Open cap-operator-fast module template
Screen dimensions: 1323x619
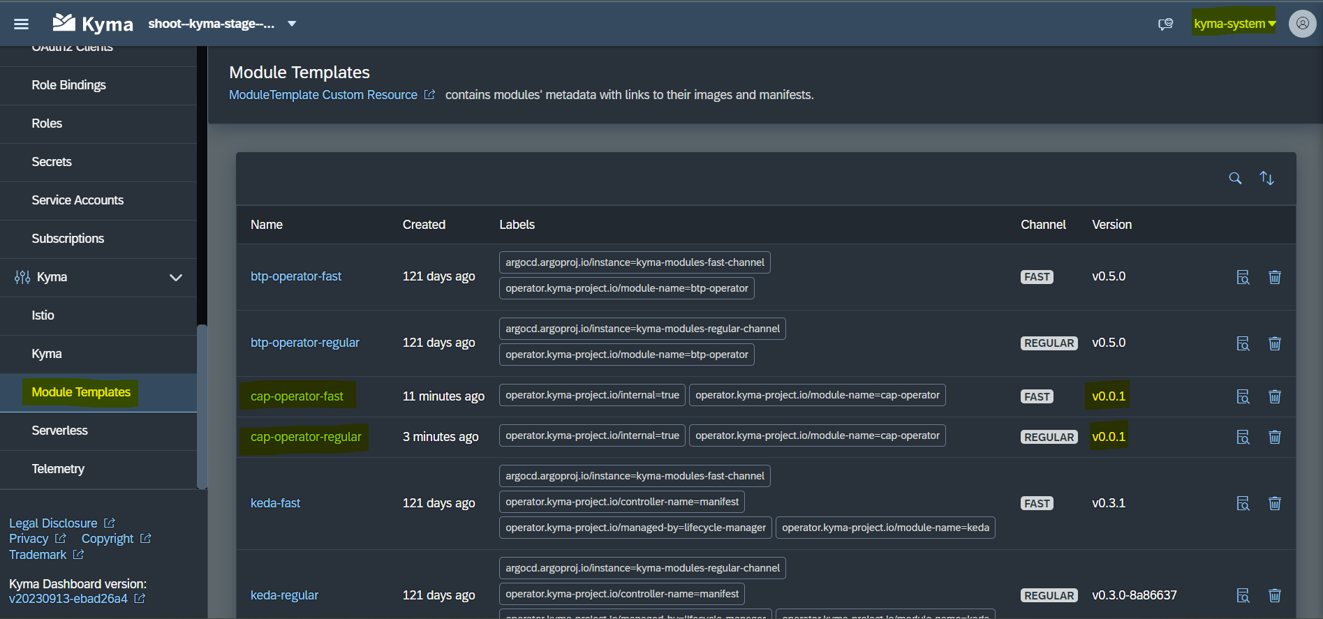point(297,396)
